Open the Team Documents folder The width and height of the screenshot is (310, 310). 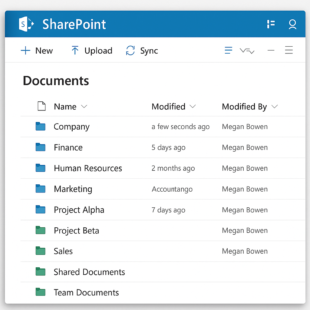point(86,292)
